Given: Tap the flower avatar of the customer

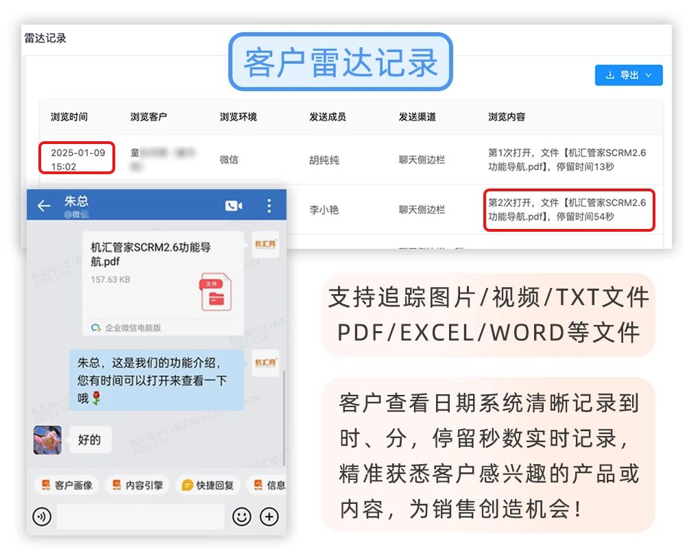Looking at the screenshot, I should click(47, 439).
